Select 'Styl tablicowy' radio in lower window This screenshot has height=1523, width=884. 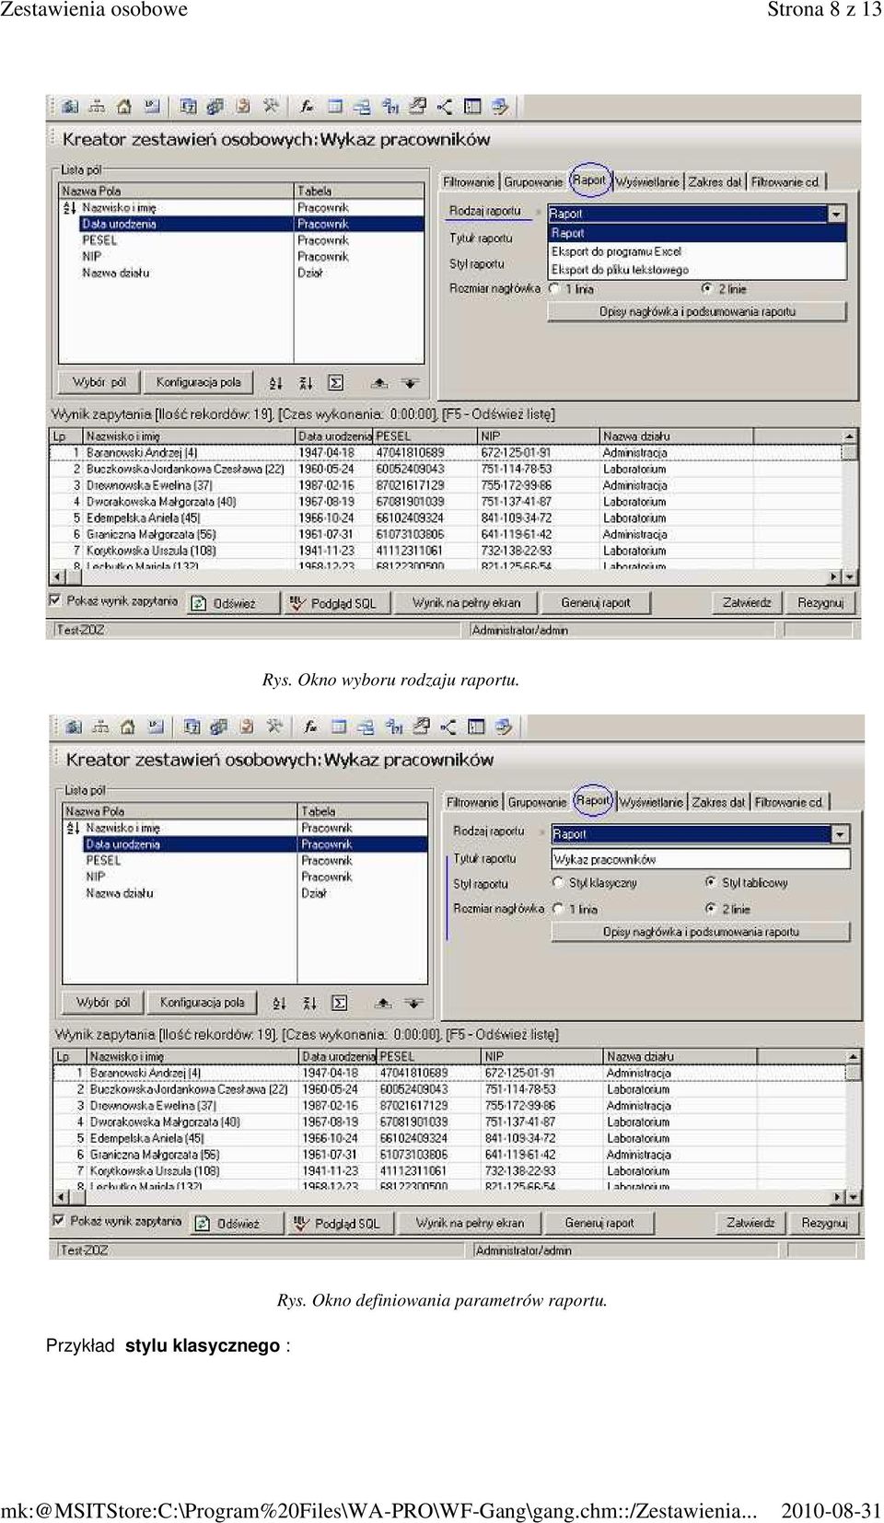711,882
